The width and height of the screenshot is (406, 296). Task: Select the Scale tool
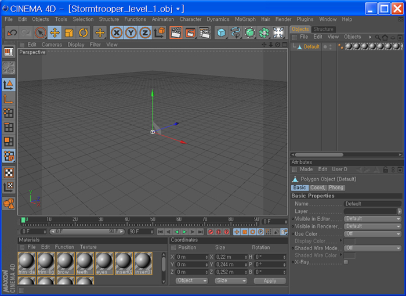(69, 33)
